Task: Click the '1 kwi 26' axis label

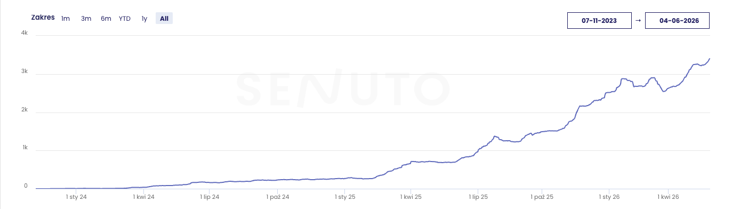Action: point(668,197)
